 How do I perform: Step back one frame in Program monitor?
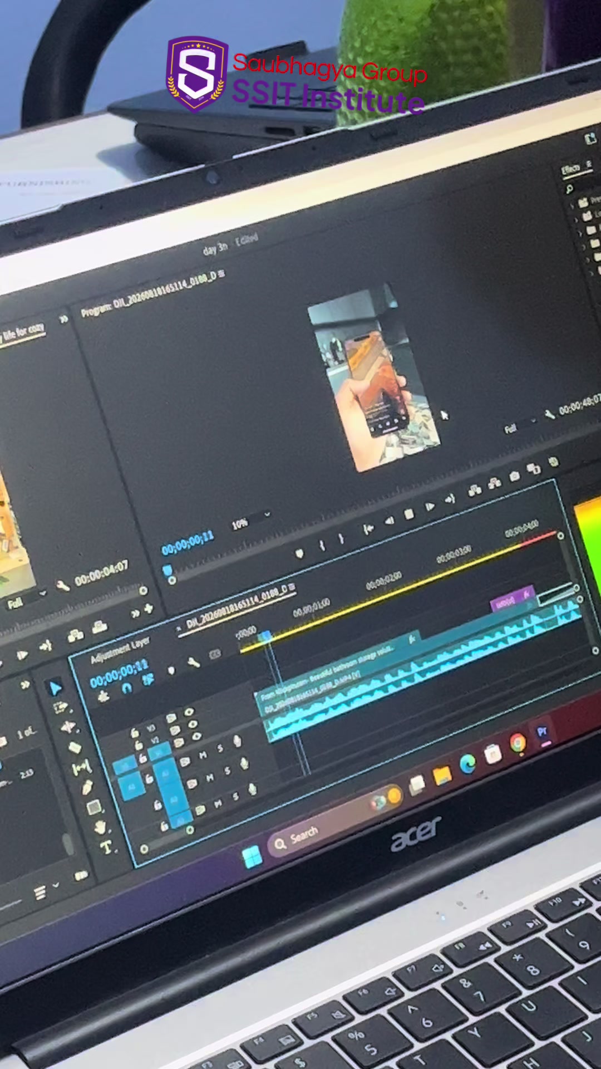pyautogui.click(x=389, y=521)
